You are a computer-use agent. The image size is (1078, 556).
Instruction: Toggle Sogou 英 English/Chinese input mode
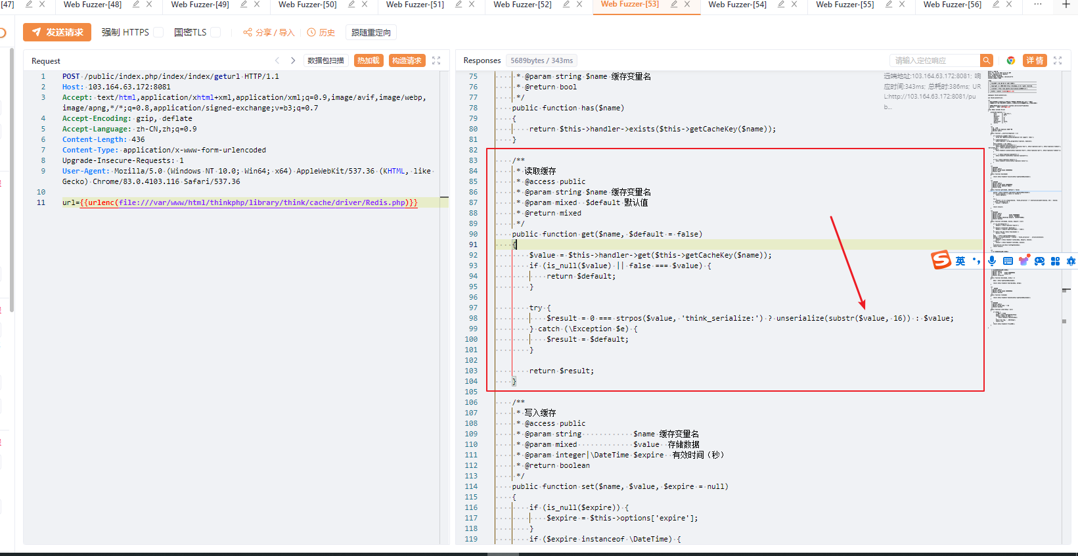[960, 261]
